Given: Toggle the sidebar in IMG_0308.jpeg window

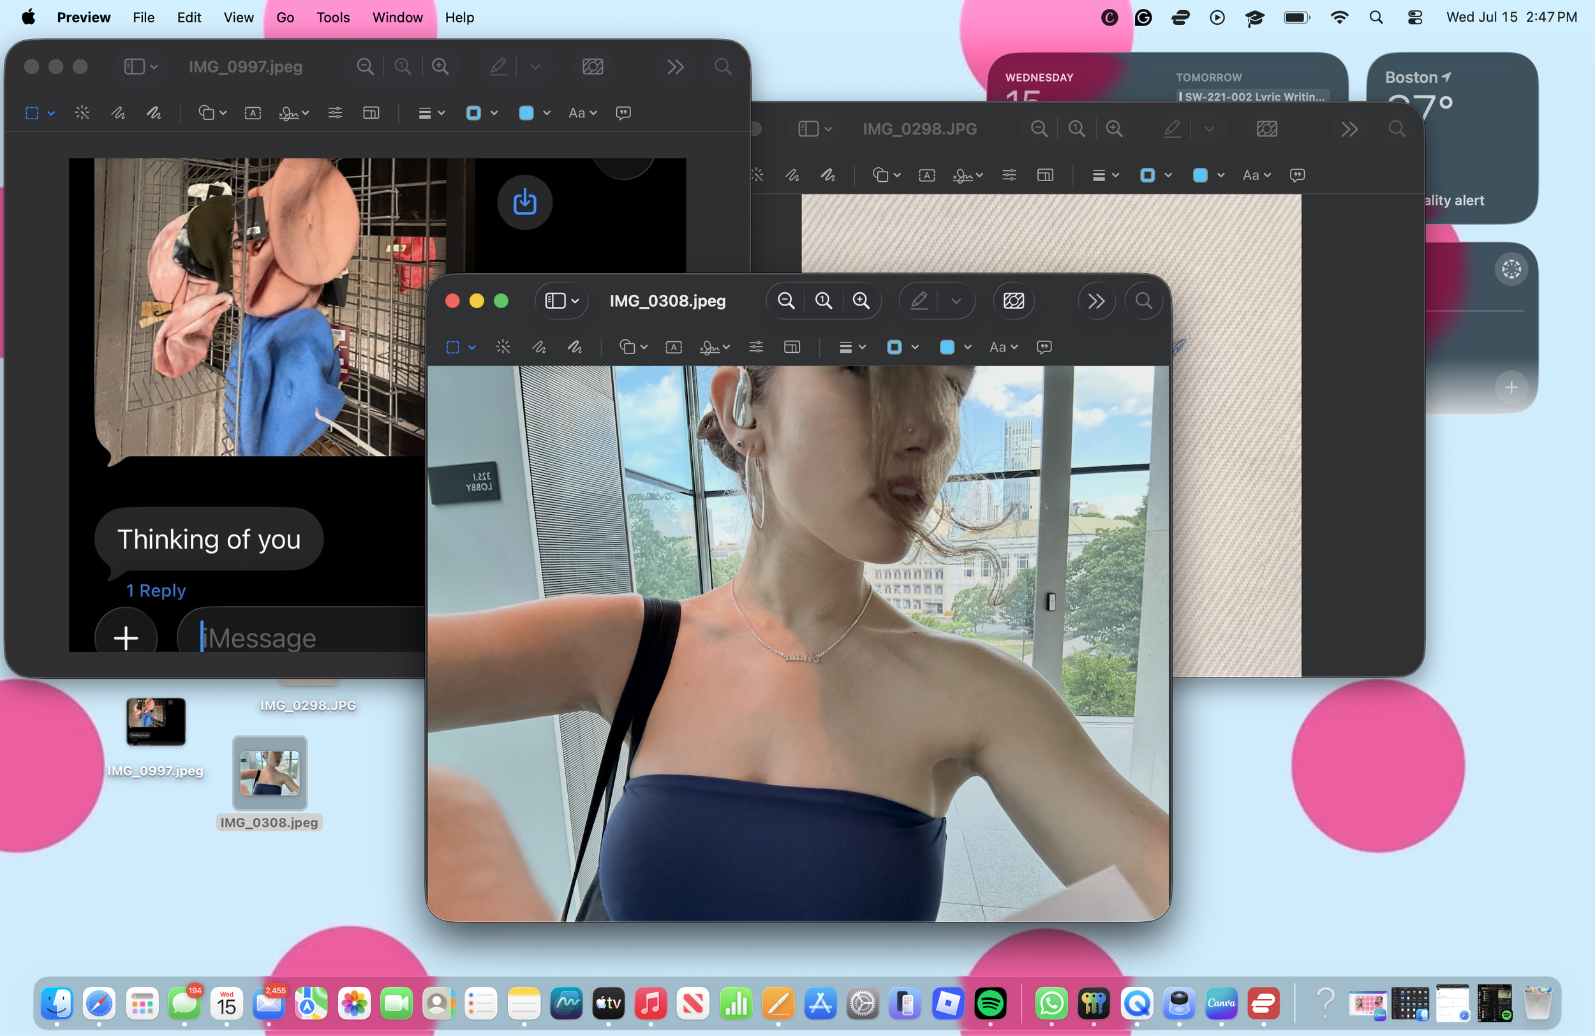Looking at the screenshot, I should [x=555, y=301].
